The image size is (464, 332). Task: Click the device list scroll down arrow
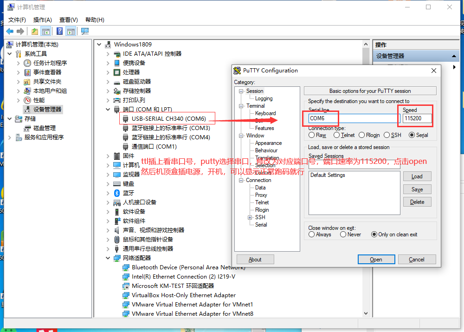point(366,313)
